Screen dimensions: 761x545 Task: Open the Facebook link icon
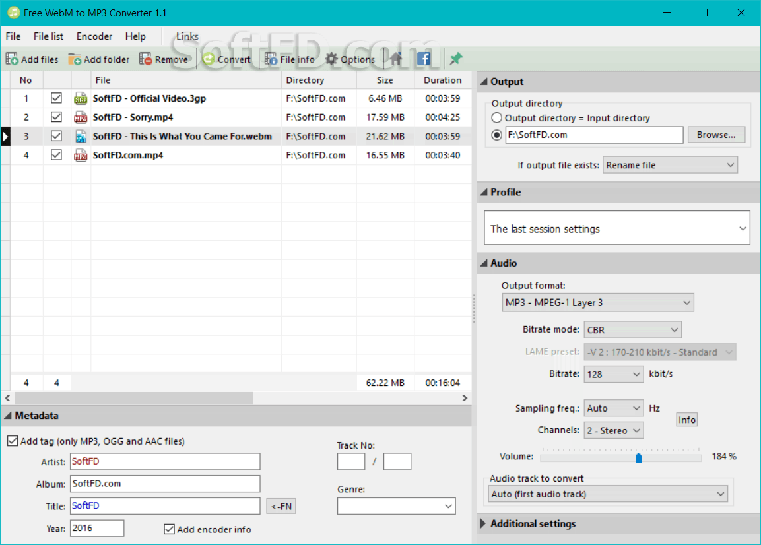(x=424, y=59)
